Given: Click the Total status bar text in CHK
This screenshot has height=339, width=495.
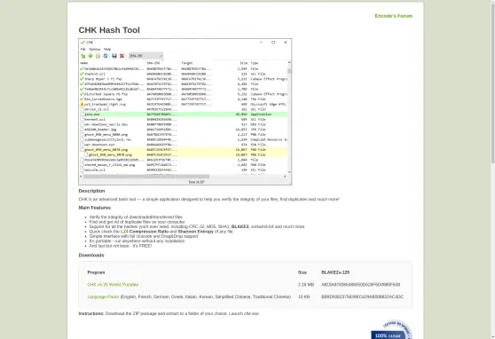Looking at the screenshot, I should [196, 182].
